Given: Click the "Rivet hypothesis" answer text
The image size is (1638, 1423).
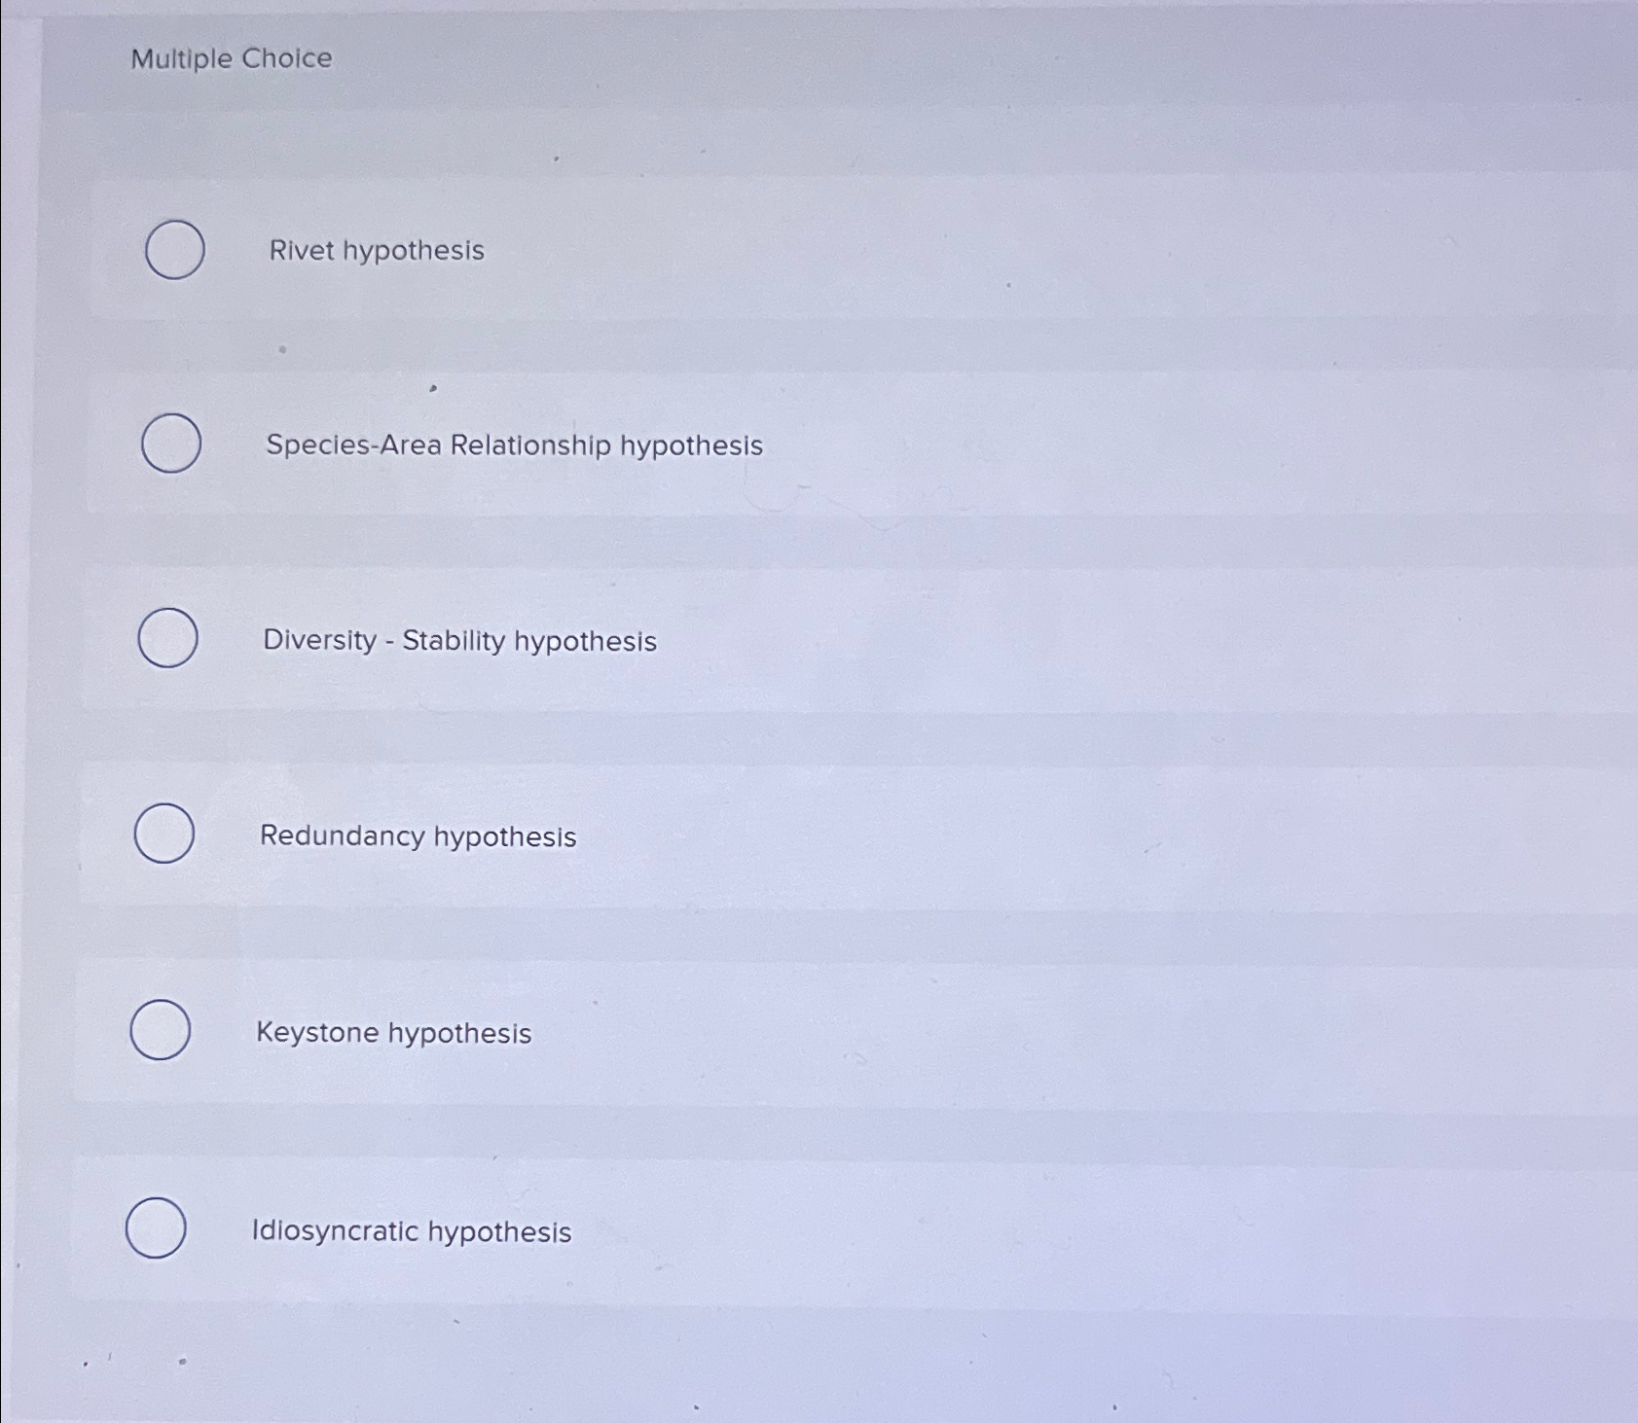Looking at the screenshot, I should (377, 251).
